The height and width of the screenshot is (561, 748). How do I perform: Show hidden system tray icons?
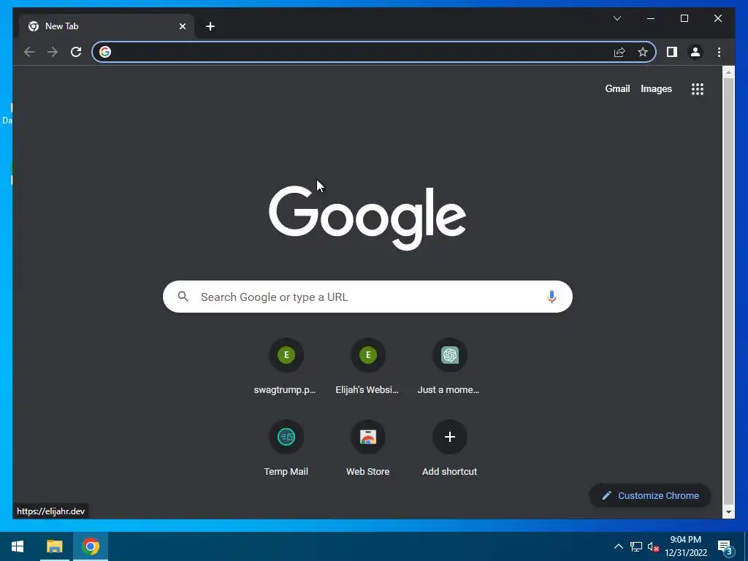pos(618,546)
